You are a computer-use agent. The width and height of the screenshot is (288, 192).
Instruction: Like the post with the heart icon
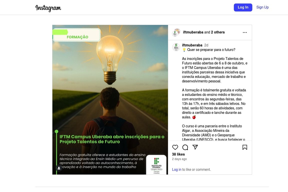click(175, 147)
